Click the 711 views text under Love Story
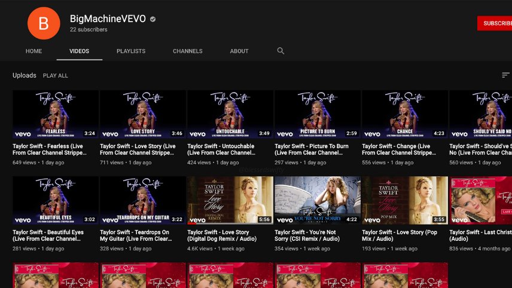 112,163
